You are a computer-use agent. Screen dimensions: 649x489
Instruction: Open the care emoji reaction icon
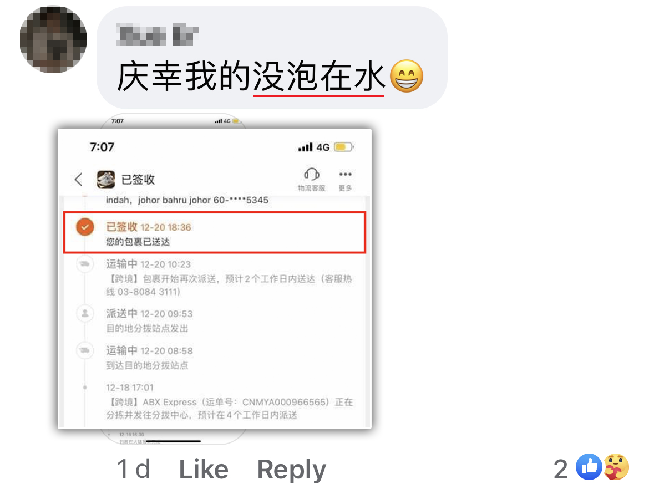pos(616,467)
